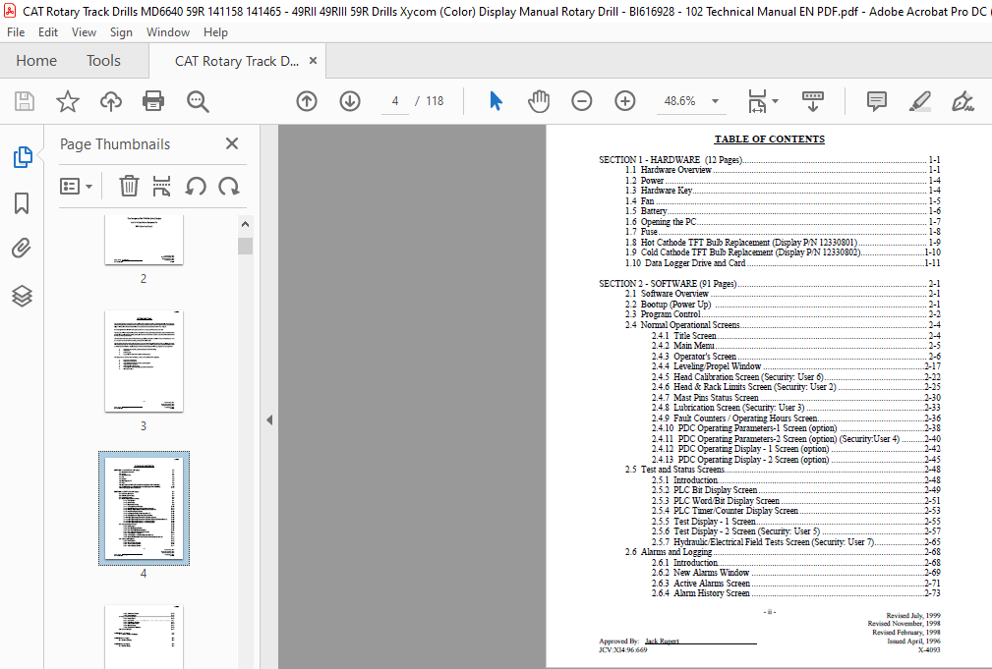The width and height of the screenshot is (992, 669).
Task: Go to previous page arrow
Action: (x=307, y=101)
